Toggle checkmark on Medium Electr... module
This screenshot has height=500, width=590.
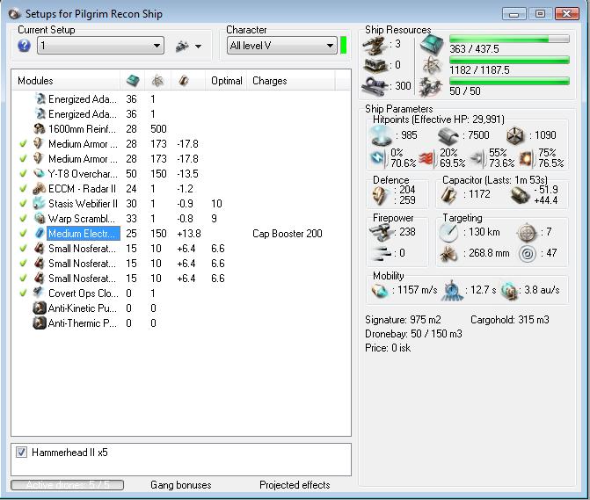click(23, 234)
